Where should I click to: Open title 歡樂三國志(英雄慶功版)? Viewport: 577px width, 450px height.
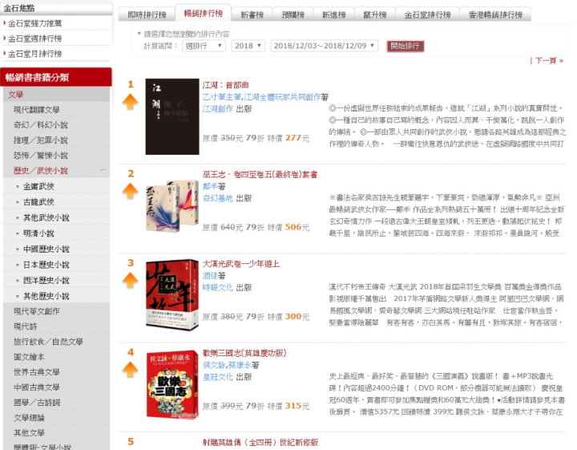pos(244,353)
